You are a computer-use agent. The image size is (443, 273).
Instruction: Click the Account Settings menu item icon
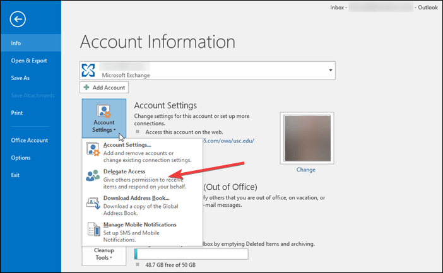(x=93, y=149)
